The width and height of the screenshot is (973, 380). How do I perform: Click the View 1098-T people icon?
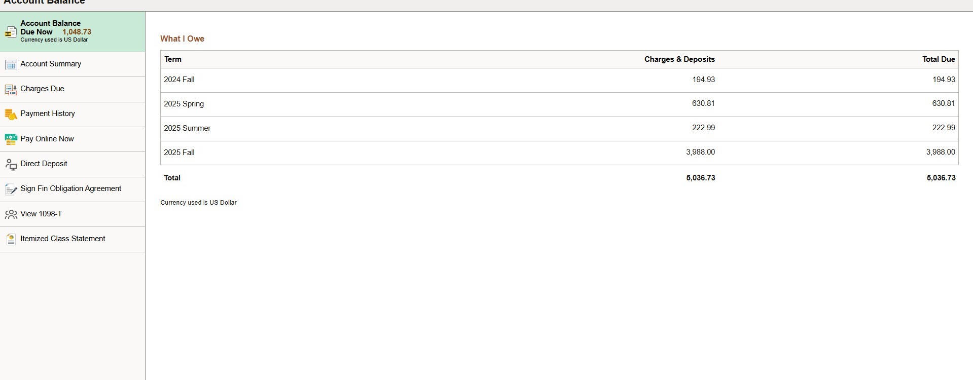pos(11,214)
